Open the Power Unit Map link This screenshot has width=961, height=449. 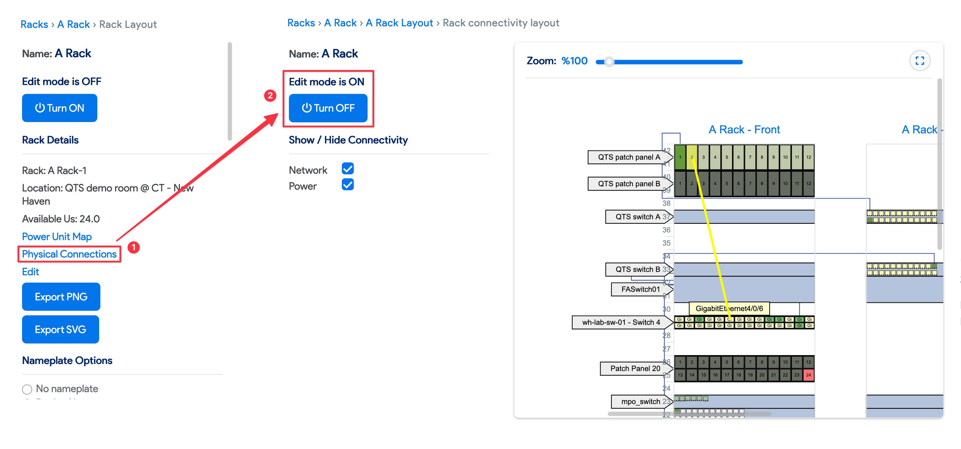[57, 236]
